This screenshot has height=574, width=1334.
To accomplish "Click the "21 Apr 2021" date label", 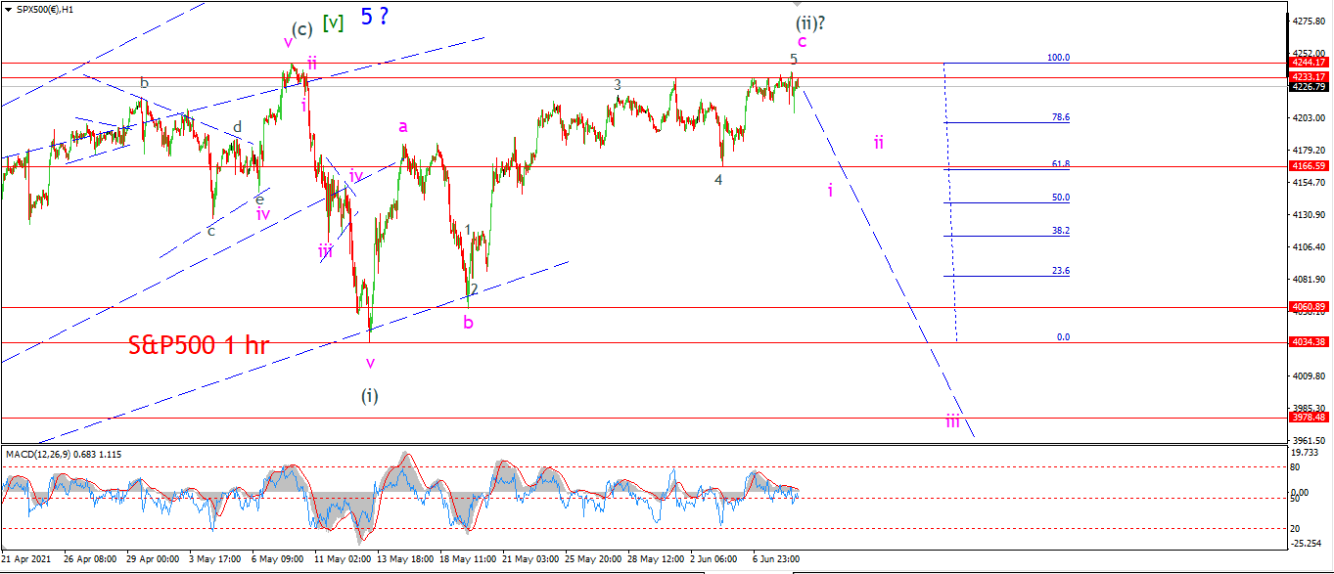I will (x=24, y=559).
